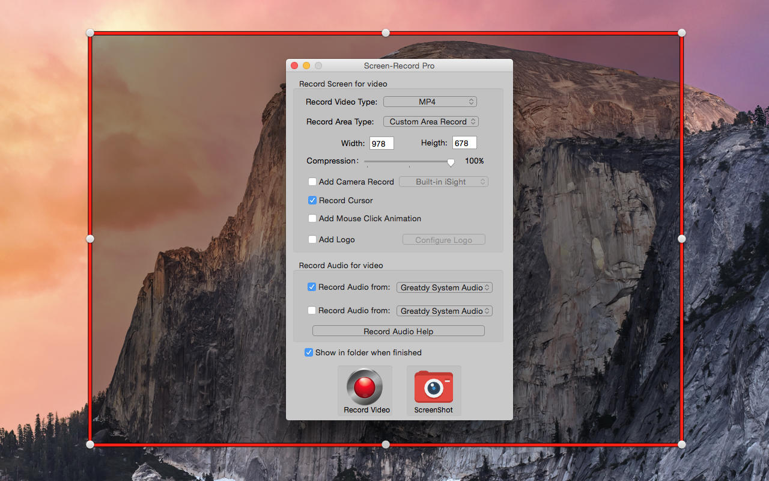Click the bottom-left handle of the record area

click(90, 444)
